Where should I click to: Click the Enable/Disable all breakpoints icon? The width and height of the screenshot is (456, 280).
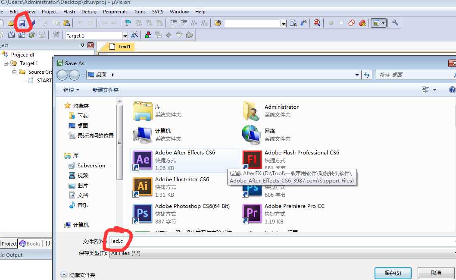(x=352, y=23)
